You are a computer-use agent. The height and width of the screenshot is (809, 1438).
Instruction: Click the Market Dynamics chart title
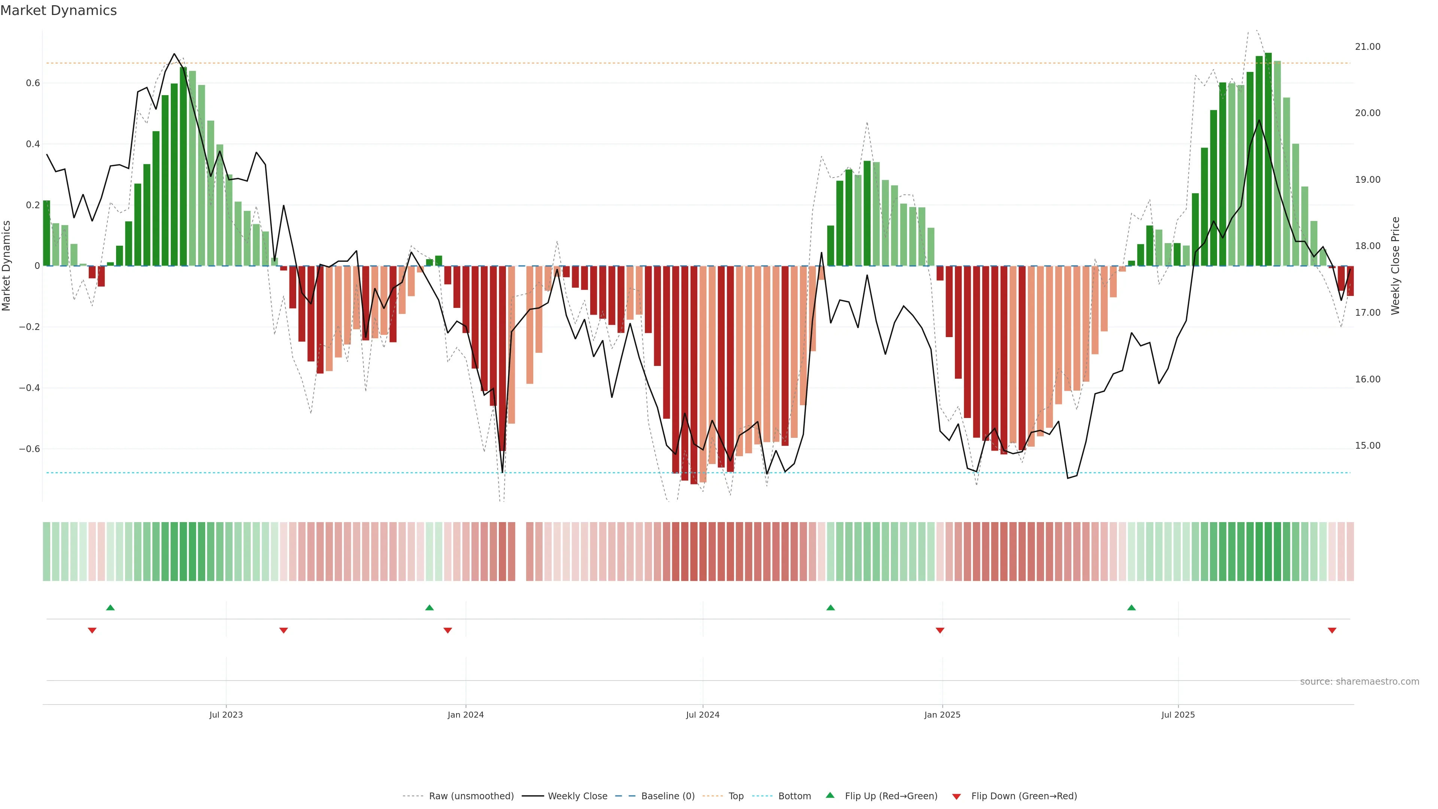pyautogui.click(x=59, y=10)
